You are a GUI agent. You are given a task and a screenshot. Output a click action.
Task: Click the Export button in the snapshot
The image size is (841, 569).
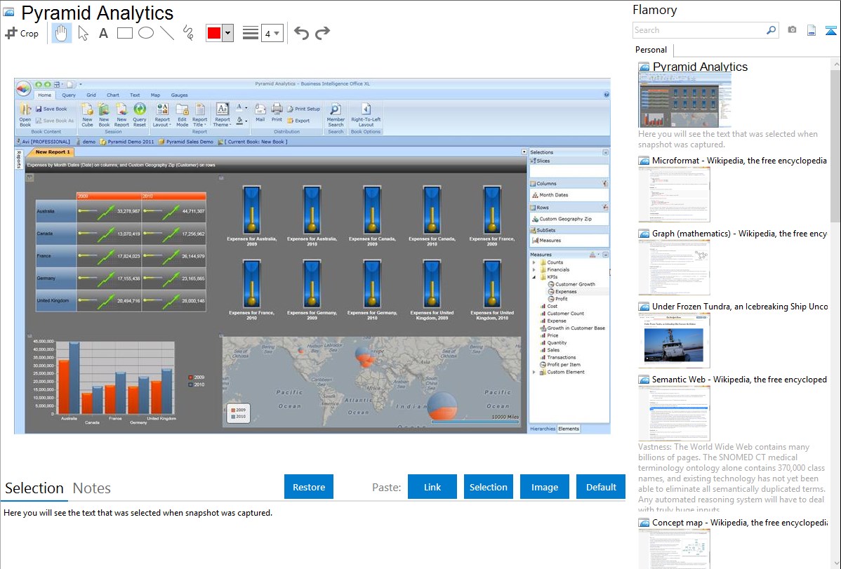[x=299, y=121]
